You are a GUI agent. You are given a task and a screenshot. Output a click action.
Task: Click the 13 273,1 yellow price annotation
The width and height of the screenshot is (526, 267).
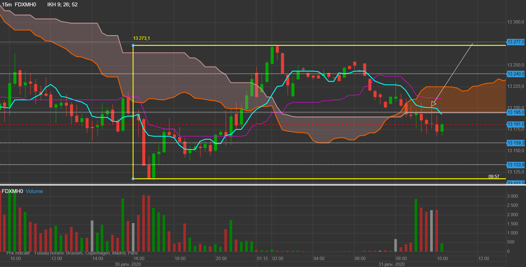tap(141, 38)
